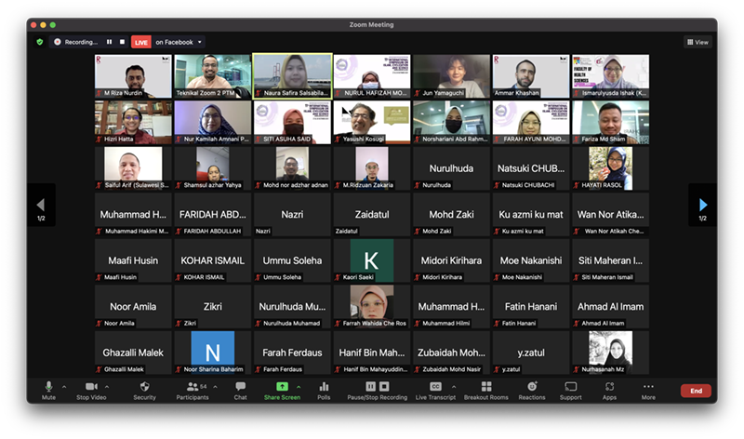Open Polls from the toolbar
The height and width of the screenshot is (439, 744).
324,387
